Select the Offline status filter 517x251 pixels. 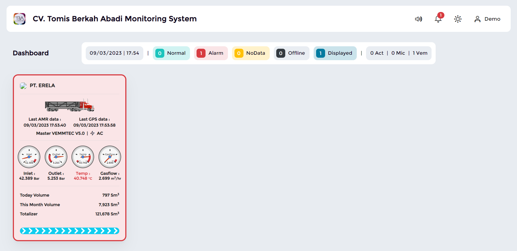tap(291, 53)
